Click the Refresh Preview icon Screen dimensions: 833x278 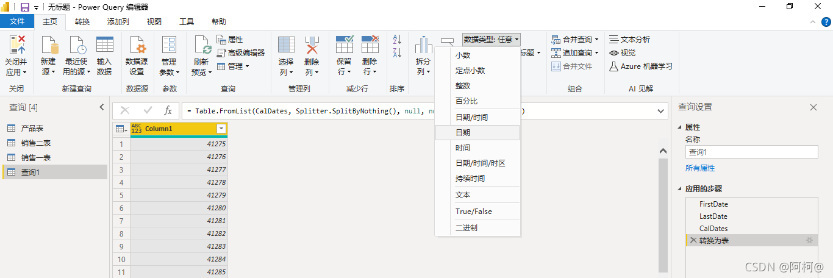click(202, 45)
